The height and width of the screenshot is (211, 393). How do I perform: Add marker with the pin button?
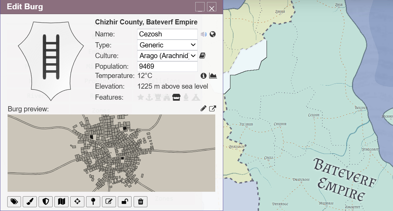tap(93, 201)
